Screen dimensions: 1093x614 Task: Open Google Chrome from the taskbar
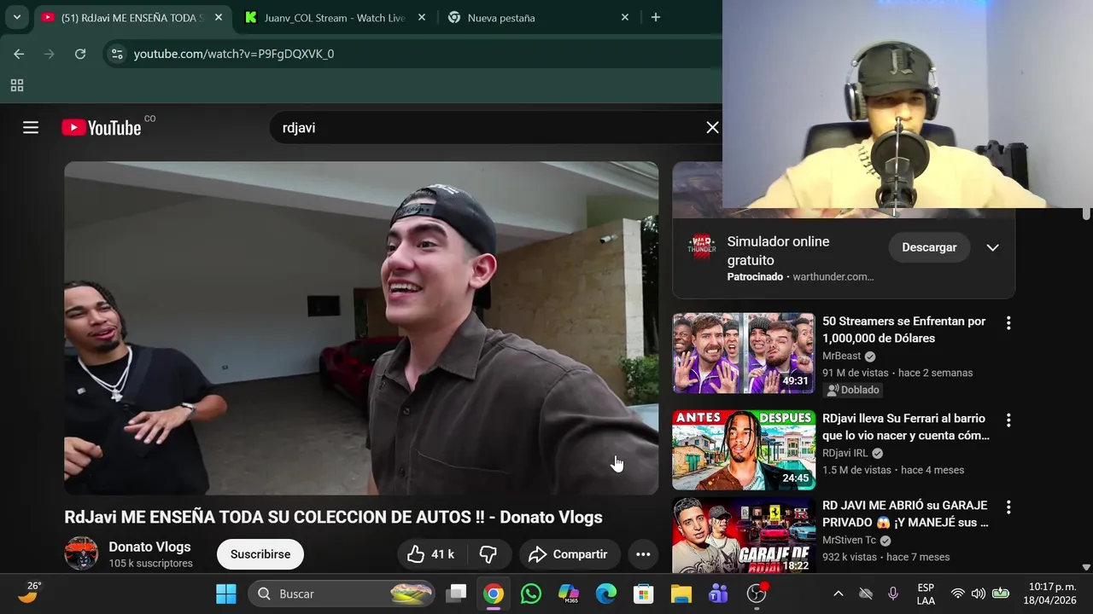tap(494, 594)
